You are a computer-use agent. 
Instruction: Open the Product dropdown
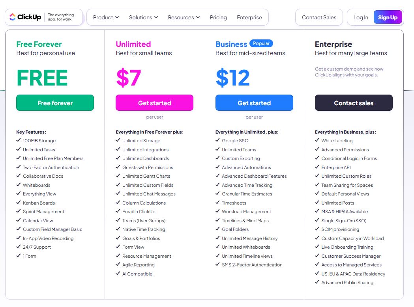[105, 17]
